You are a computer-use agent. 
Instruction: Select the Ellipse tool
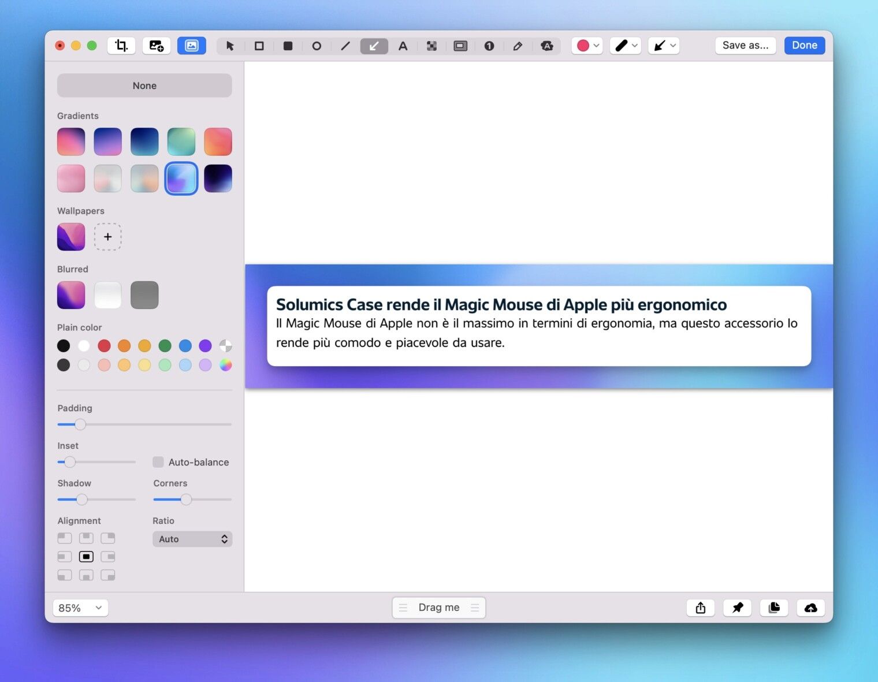(317, 46)
